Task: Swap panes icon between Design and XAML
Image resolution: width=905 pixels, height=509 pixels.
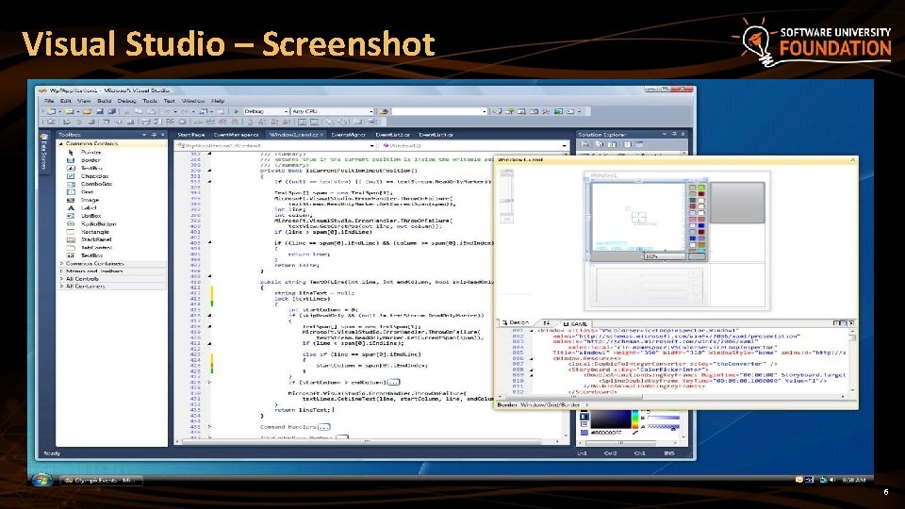Action: (546, 323)
